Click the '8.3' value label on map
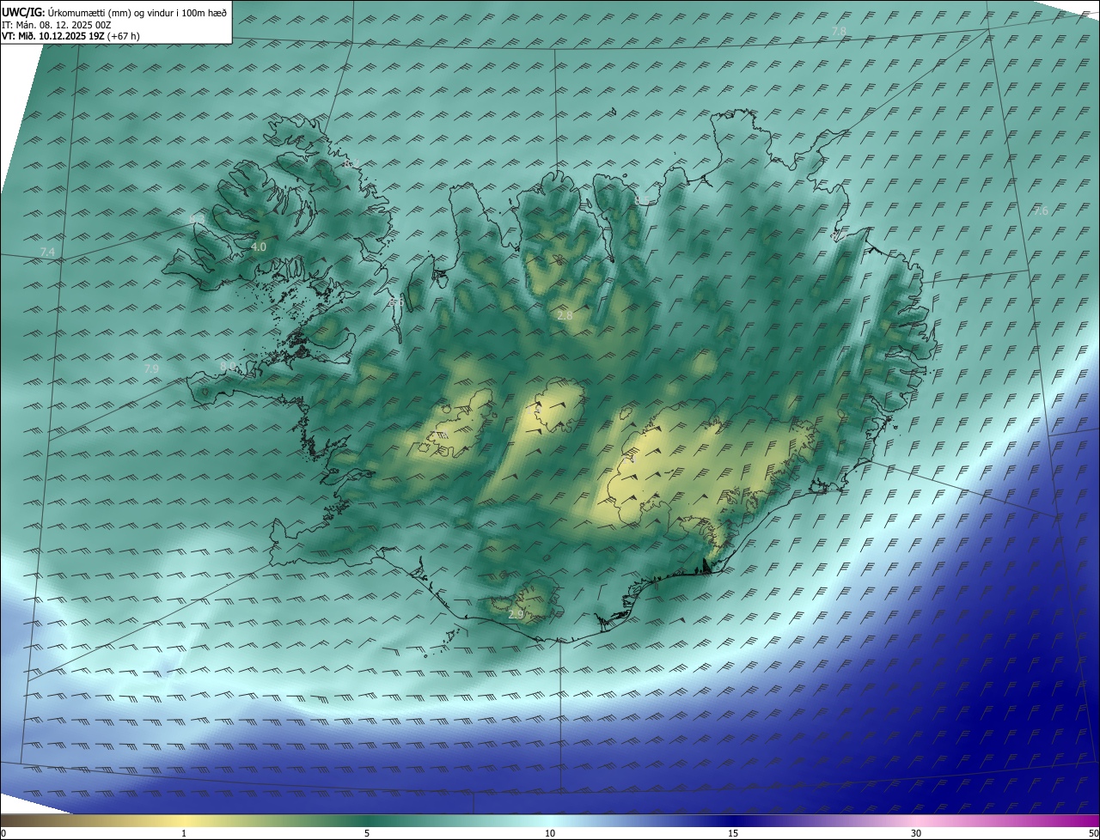Screen dimensions: 1100x840 (196, 219)
